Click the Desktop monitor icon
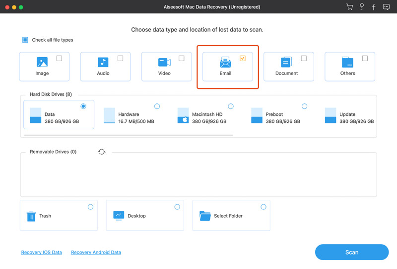The height and width of the screenshot is (269, 397). pyautogui.click(x=119, y=215)
